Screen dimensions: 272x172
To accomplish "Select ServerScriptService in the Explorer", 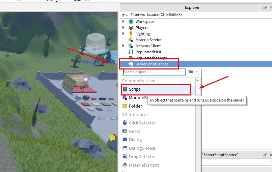I will [152, 64].
